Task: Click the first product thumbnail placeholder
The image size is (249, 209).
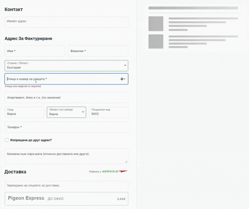Action: pyautogui.click(x=156, y=24)
